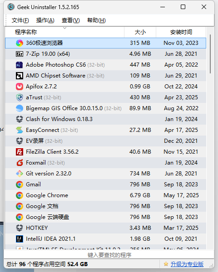Select the Google Chrome entry name
Viewport: 218px width, 272px height.
(47, 195)
